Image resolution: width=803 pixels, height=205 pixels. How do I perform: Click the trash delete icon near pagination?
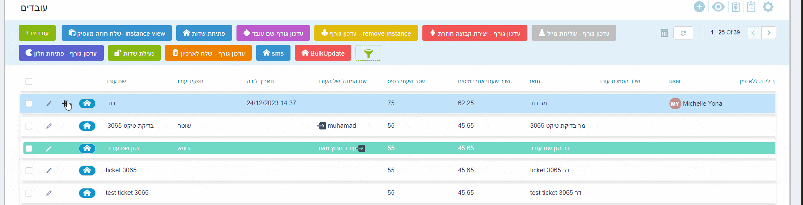[x=664, y=33]
